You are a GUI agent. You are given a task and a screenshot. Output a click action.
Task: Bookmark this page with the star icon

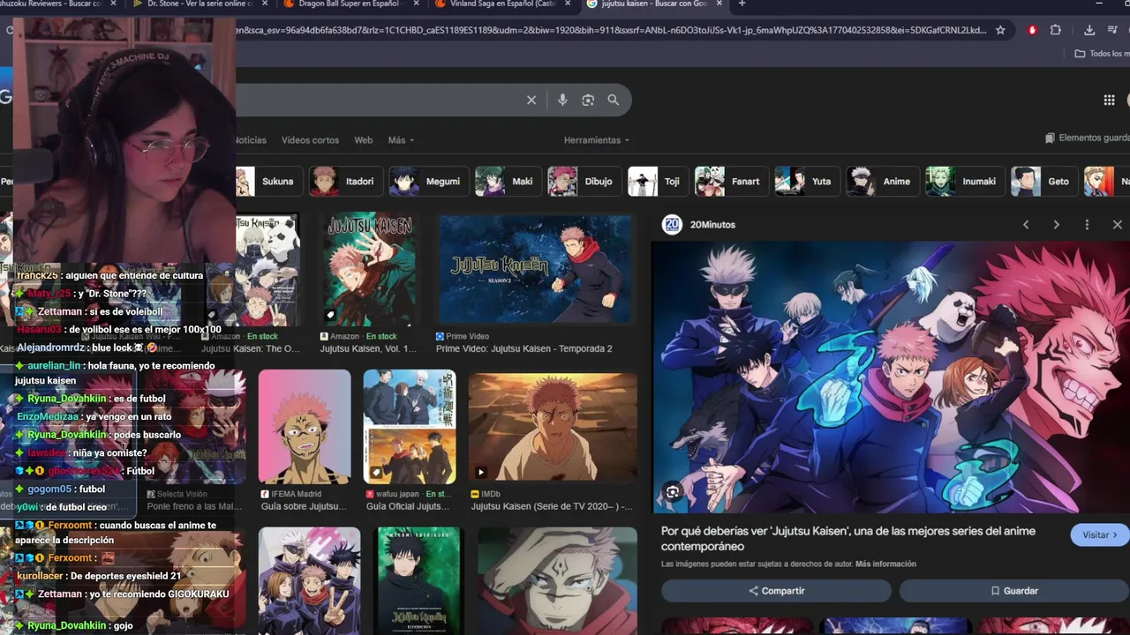1000,30
